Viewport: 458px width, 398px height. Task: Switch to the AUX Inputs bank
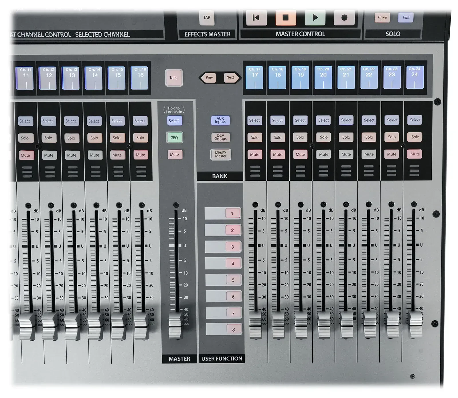click(x=220, y=120)
